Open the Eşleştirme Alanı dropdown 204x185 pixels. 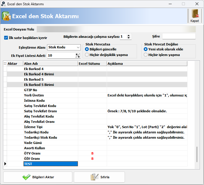tap(78, 47)
